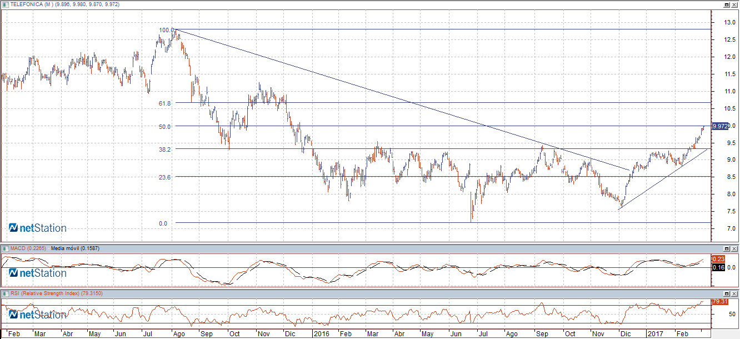
Task: Click the 9.972 current price tag
Action: point(720,126)
